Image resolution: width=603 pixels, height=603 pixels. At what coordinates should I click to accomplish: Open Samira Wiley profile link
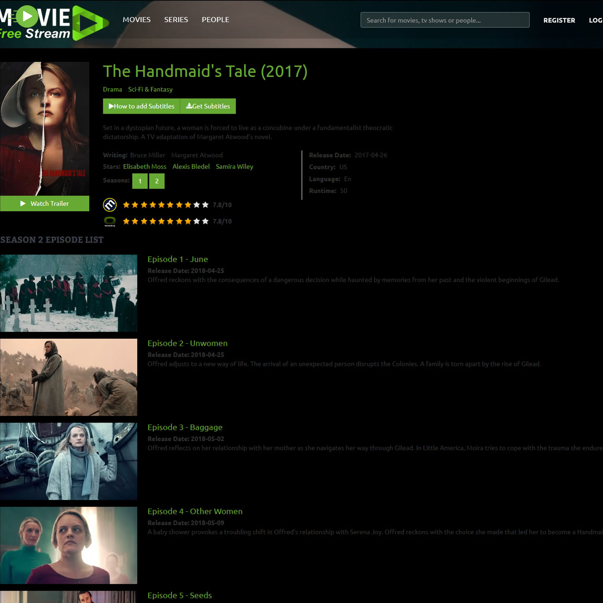(x=234, y=167)
